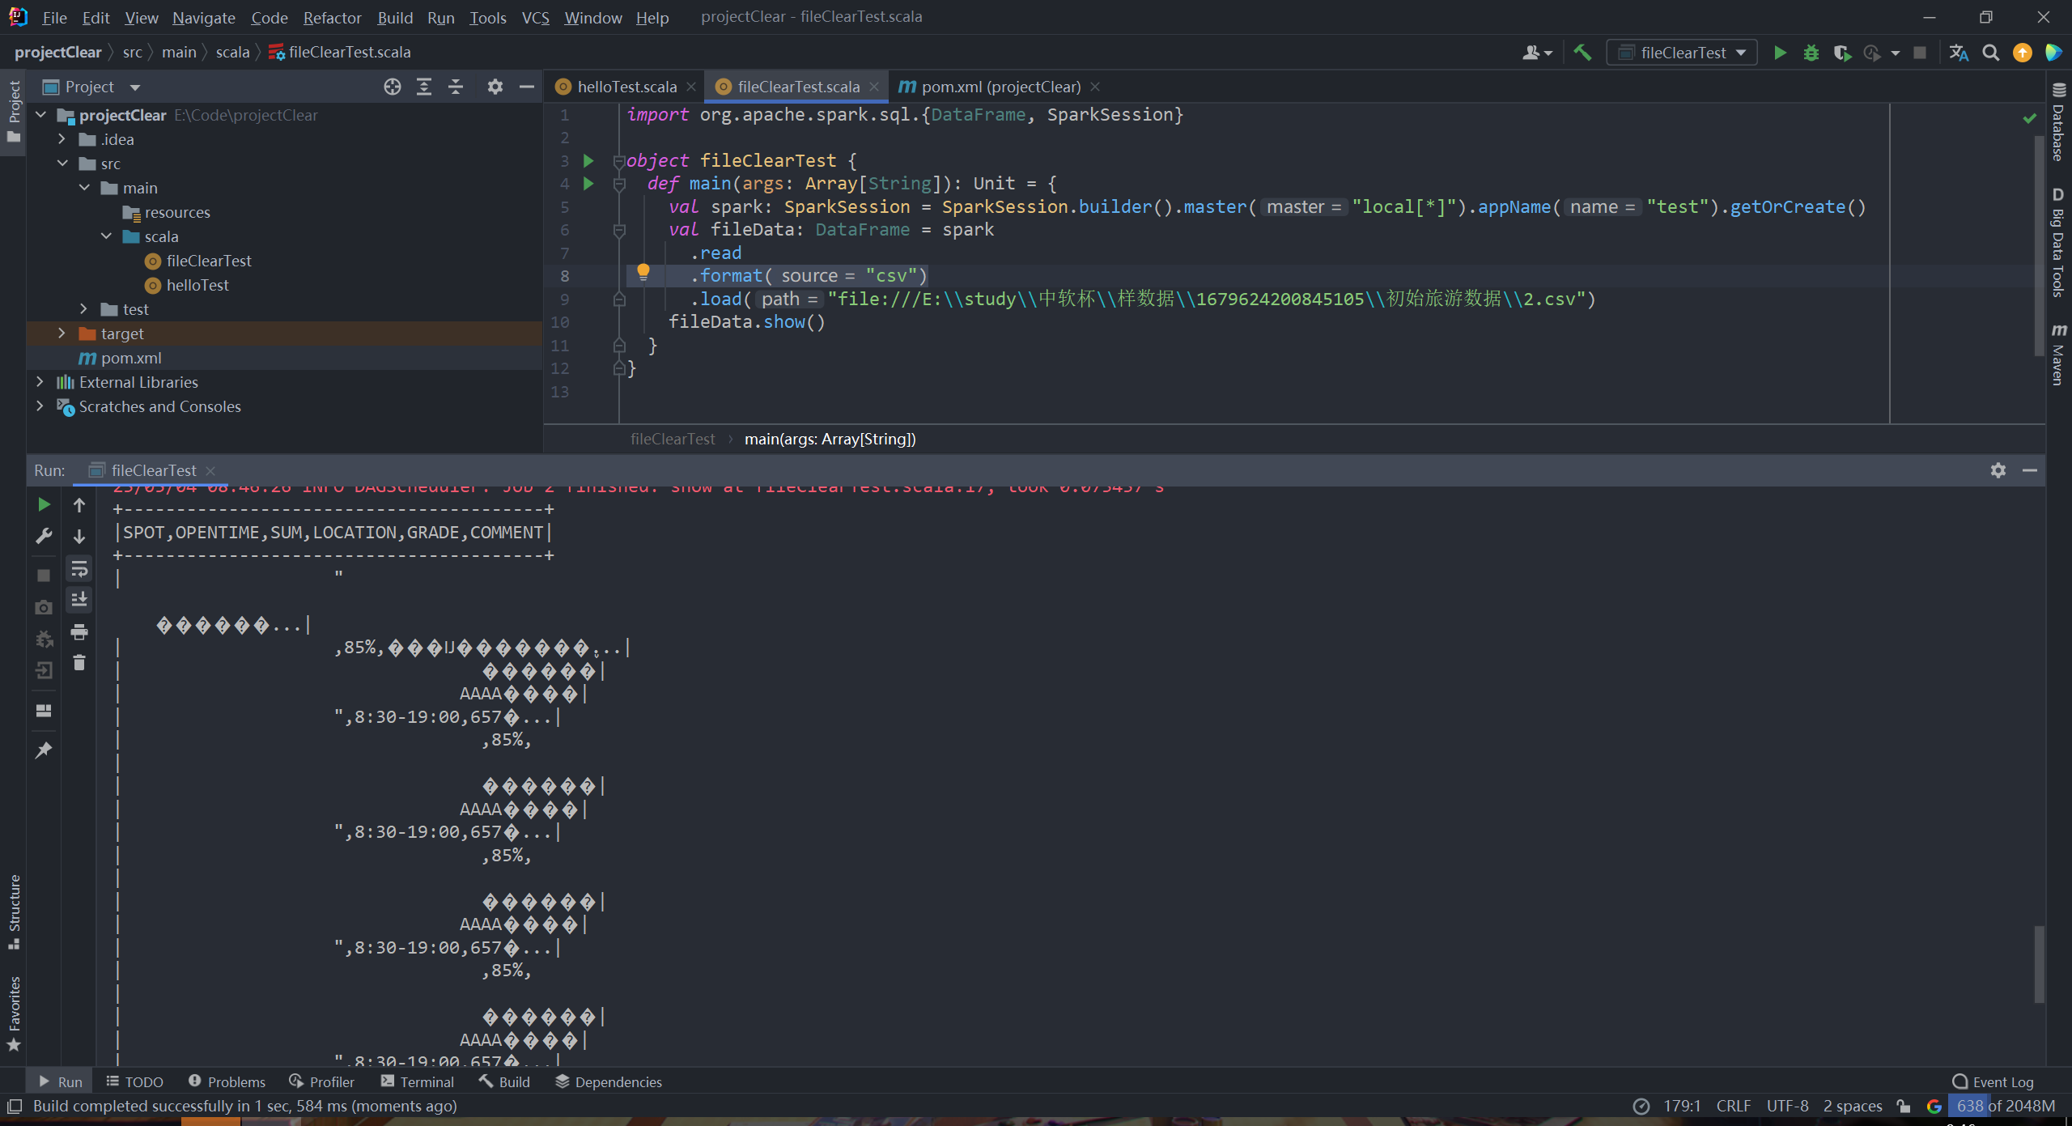Expand all project tree items
The width and height of the screenshot is (2072, 1126).
tap(424, 87)
